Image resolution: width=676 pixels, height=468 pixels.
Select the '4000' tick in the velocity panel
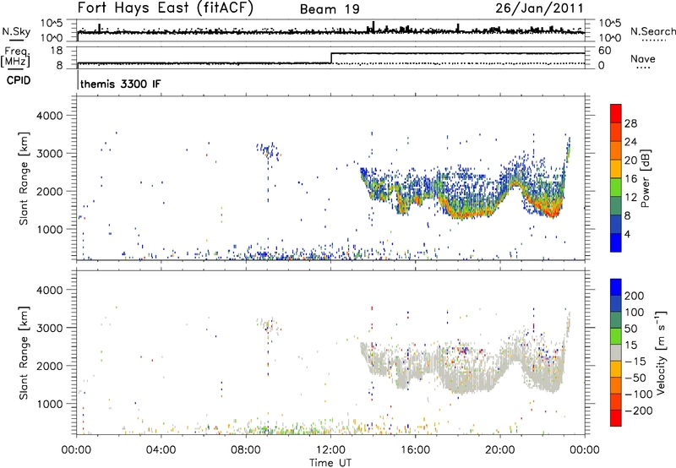point(49,290)
